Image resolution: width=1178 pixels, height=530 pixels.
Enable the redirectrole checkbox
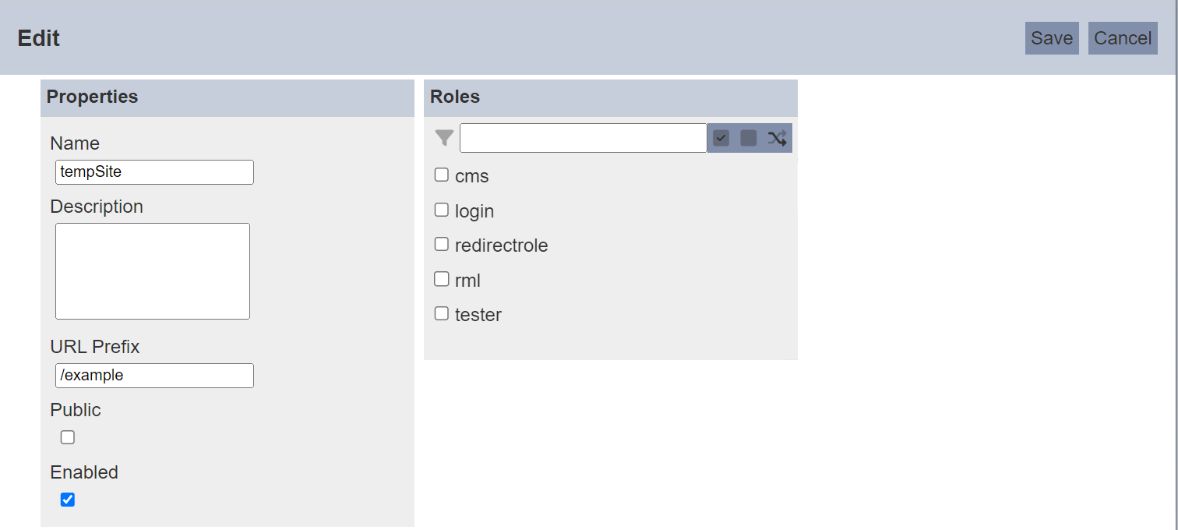pyautogui.click(x=442, y=245)
